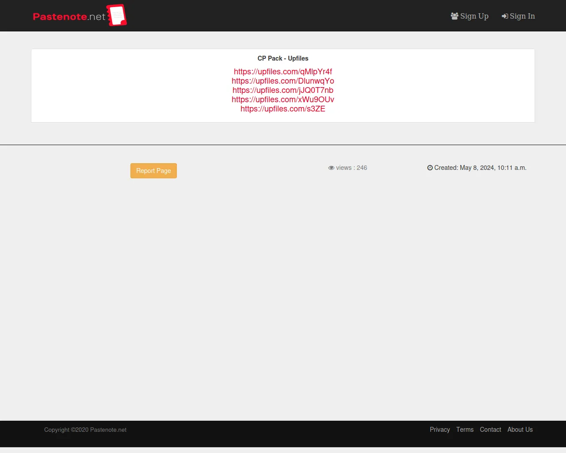This screenshot has width=566, height=453.
Task: Click the users icon beside Sign Up
Action: point(454,16)
